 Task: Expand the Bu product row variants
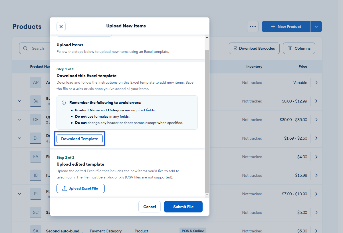(19, 101)
